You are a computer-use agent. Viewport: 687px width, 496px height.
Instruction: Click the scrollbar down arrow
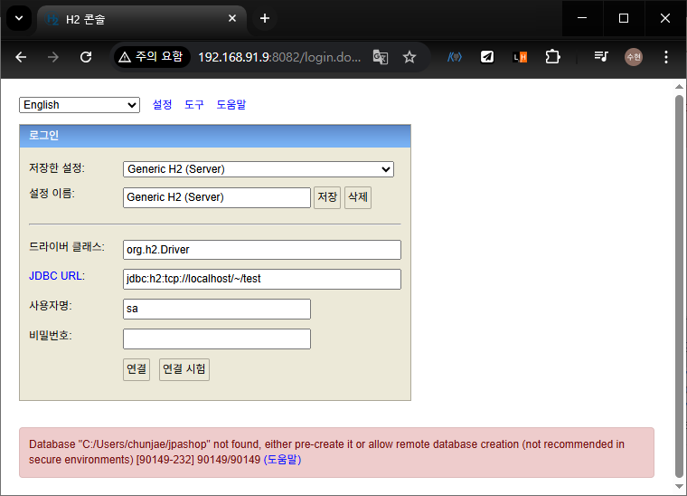click(679, 486)
